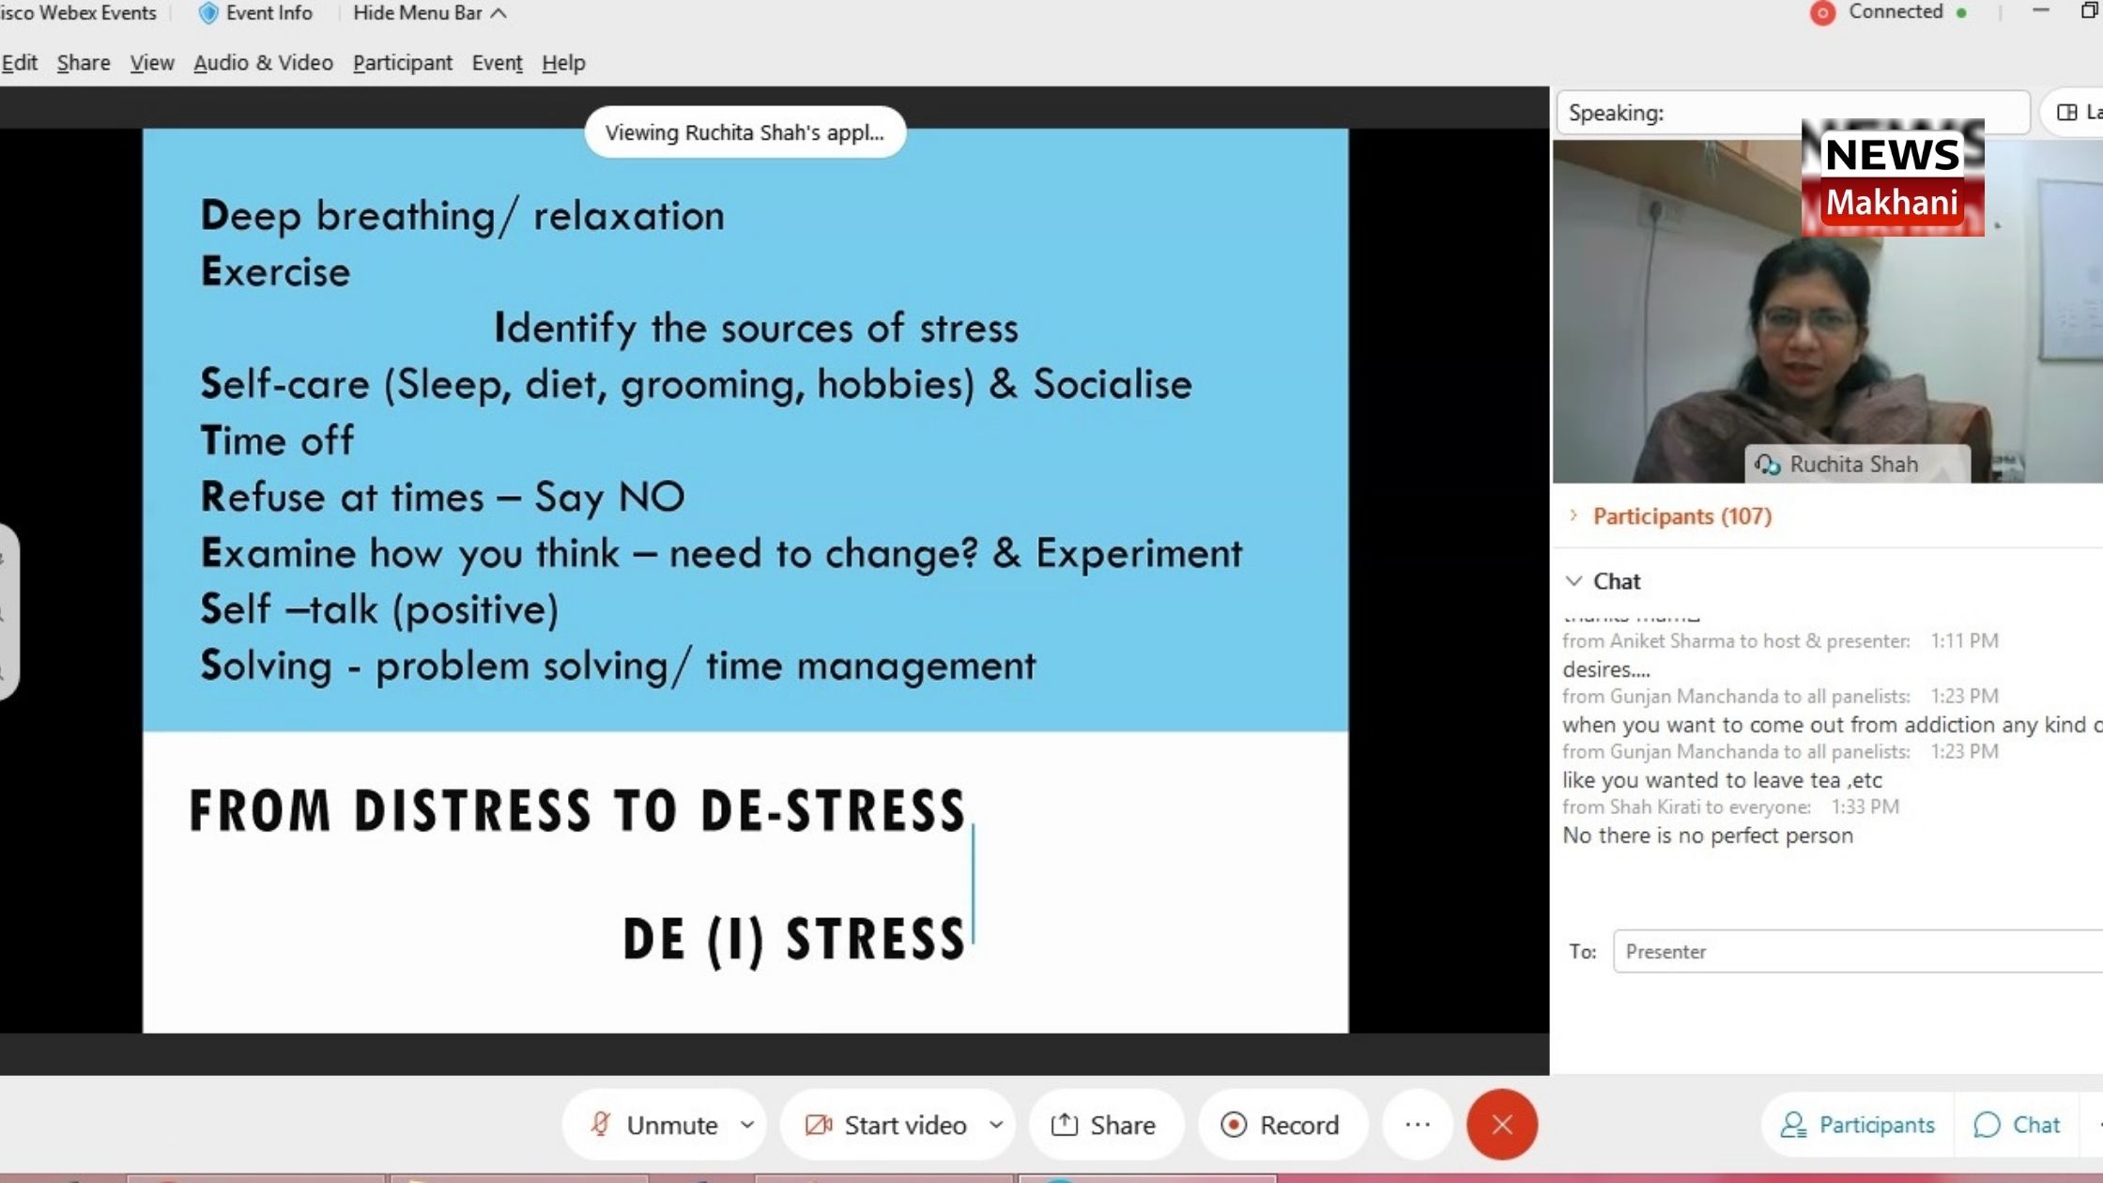Collapse the Chat section chevron
The width and height of the screenshot is (2103, 1183).
point(1573,581)
